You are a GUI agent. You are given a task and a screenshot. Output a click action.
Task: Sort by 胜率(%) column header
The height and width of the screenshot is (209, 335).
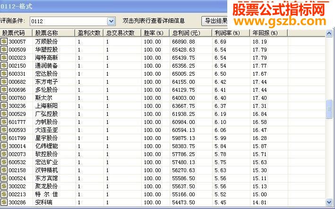pos(155,33)
